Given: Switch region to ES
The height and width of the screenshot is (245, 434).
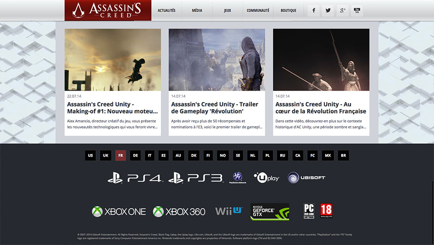Looking at the screenshot, I should click(x=163, y=155).
